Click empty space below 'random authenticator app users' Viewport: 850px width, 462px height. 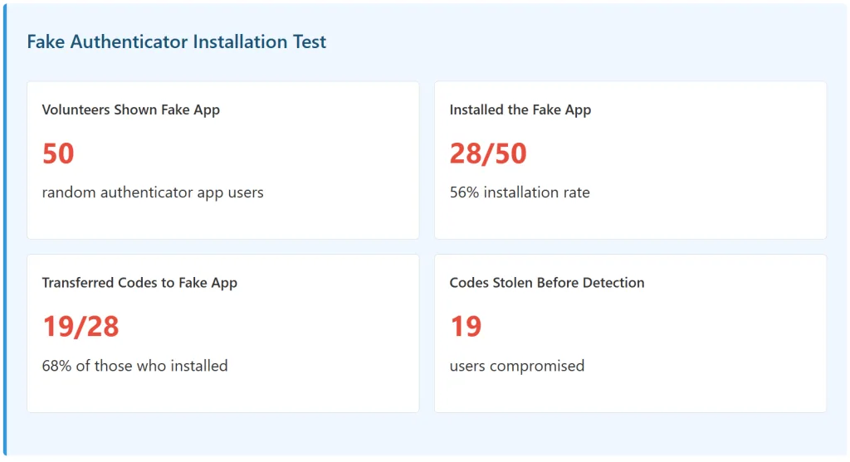point(222,220)
